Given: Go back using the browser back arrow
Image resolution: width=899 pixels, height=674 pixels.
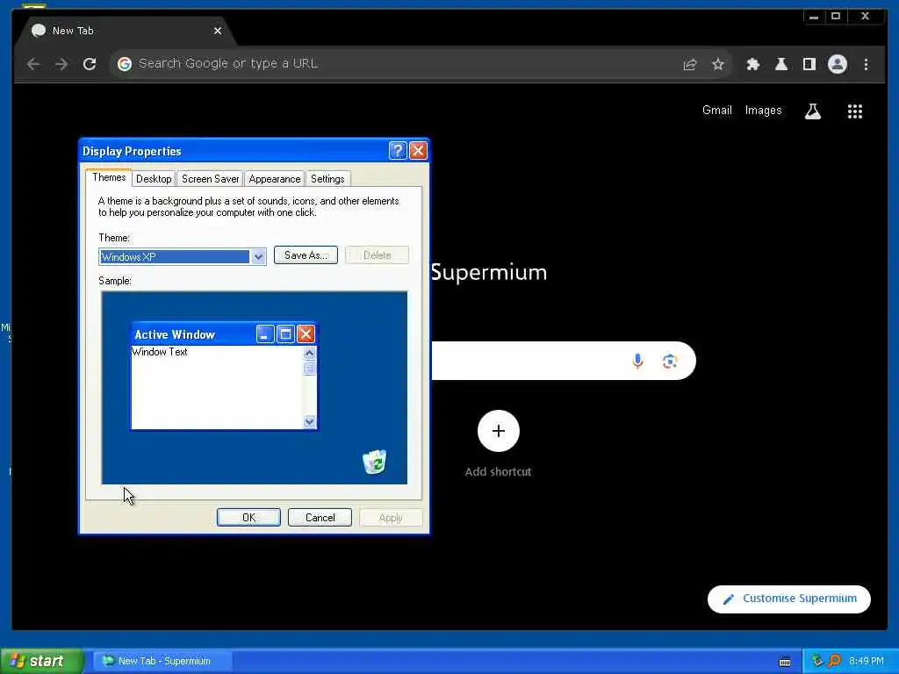Looking at the screenshot, I should pos(33,64).
